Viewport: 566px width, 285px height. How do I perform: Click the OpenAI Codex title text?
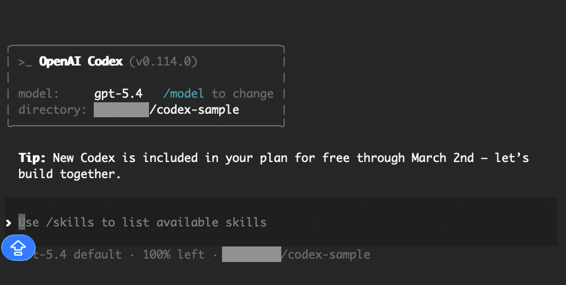[x=81, y=61]
